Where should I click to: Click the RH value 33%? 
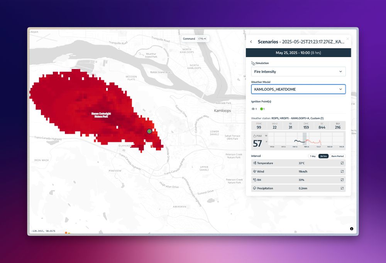pyautogui.click(x=301, y=180)
